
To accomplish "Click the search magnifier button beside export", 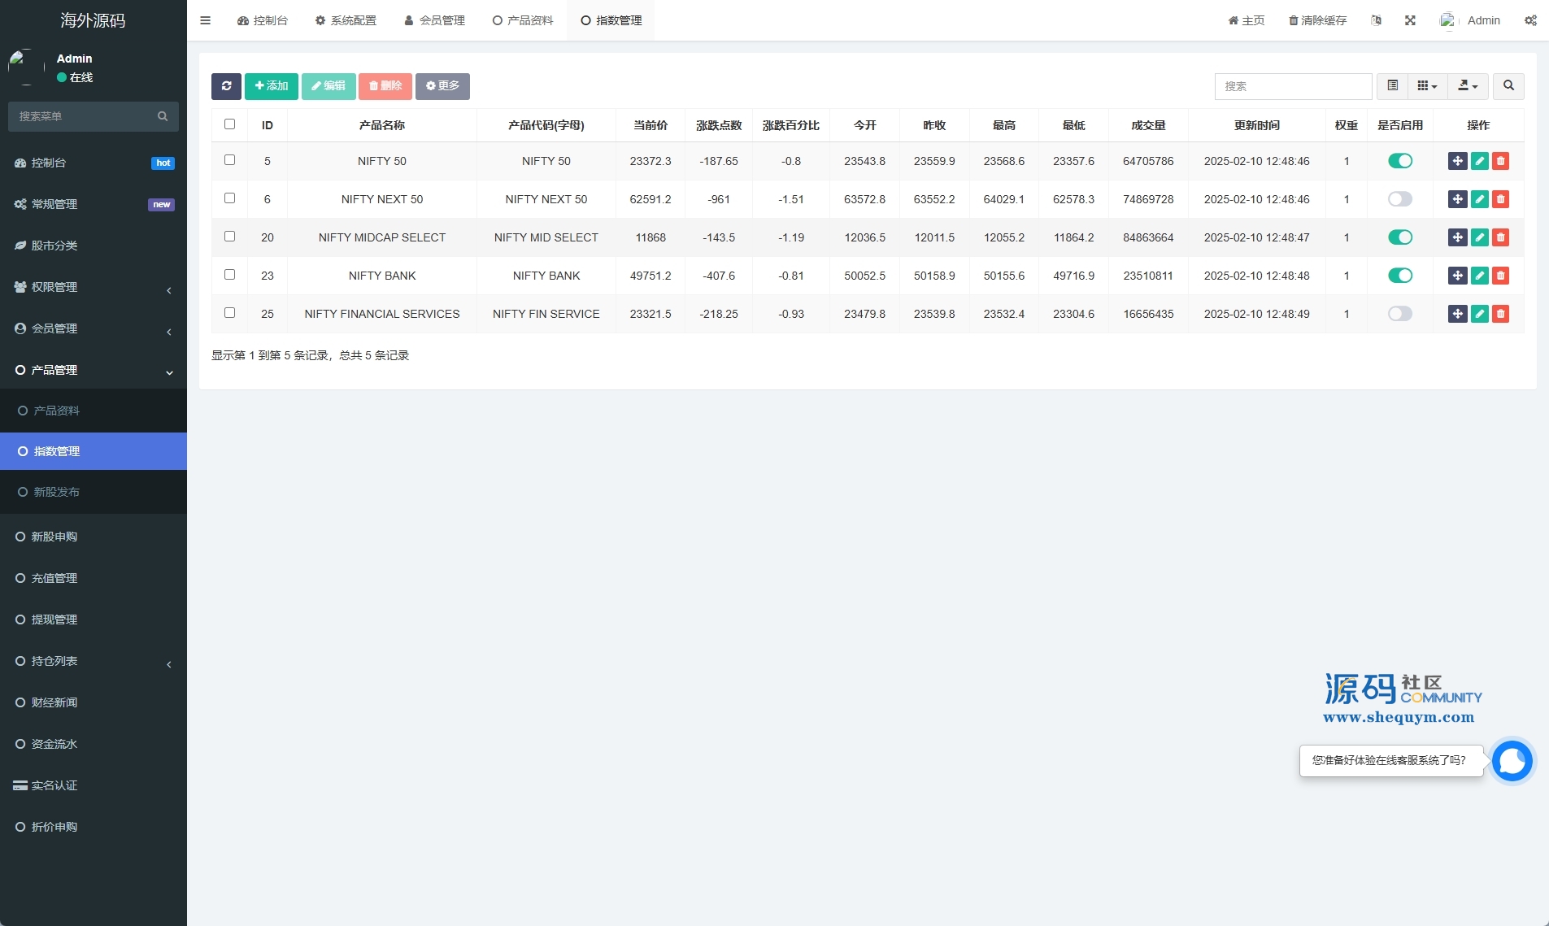I will 1508,86.
